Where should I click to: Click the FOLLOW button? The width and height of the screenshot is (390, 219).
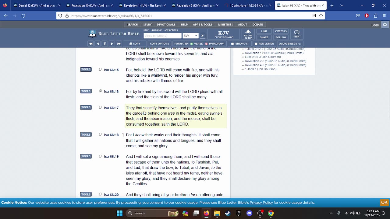[281, 37]
